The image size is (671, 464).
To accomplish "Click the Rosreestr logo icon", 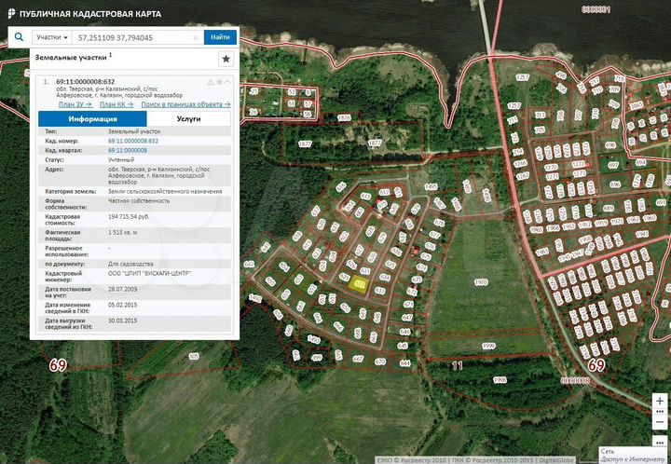I will tap(11, 14).
